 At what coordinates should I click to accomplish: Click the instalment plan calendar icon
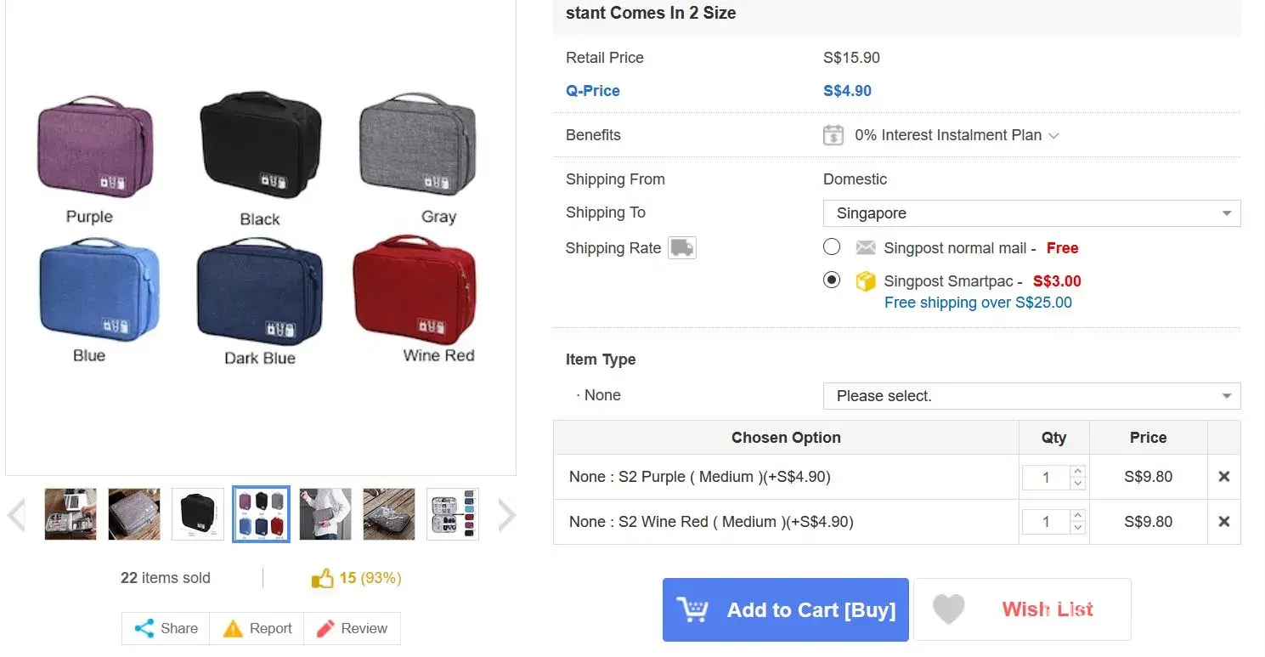coord(833,135)
